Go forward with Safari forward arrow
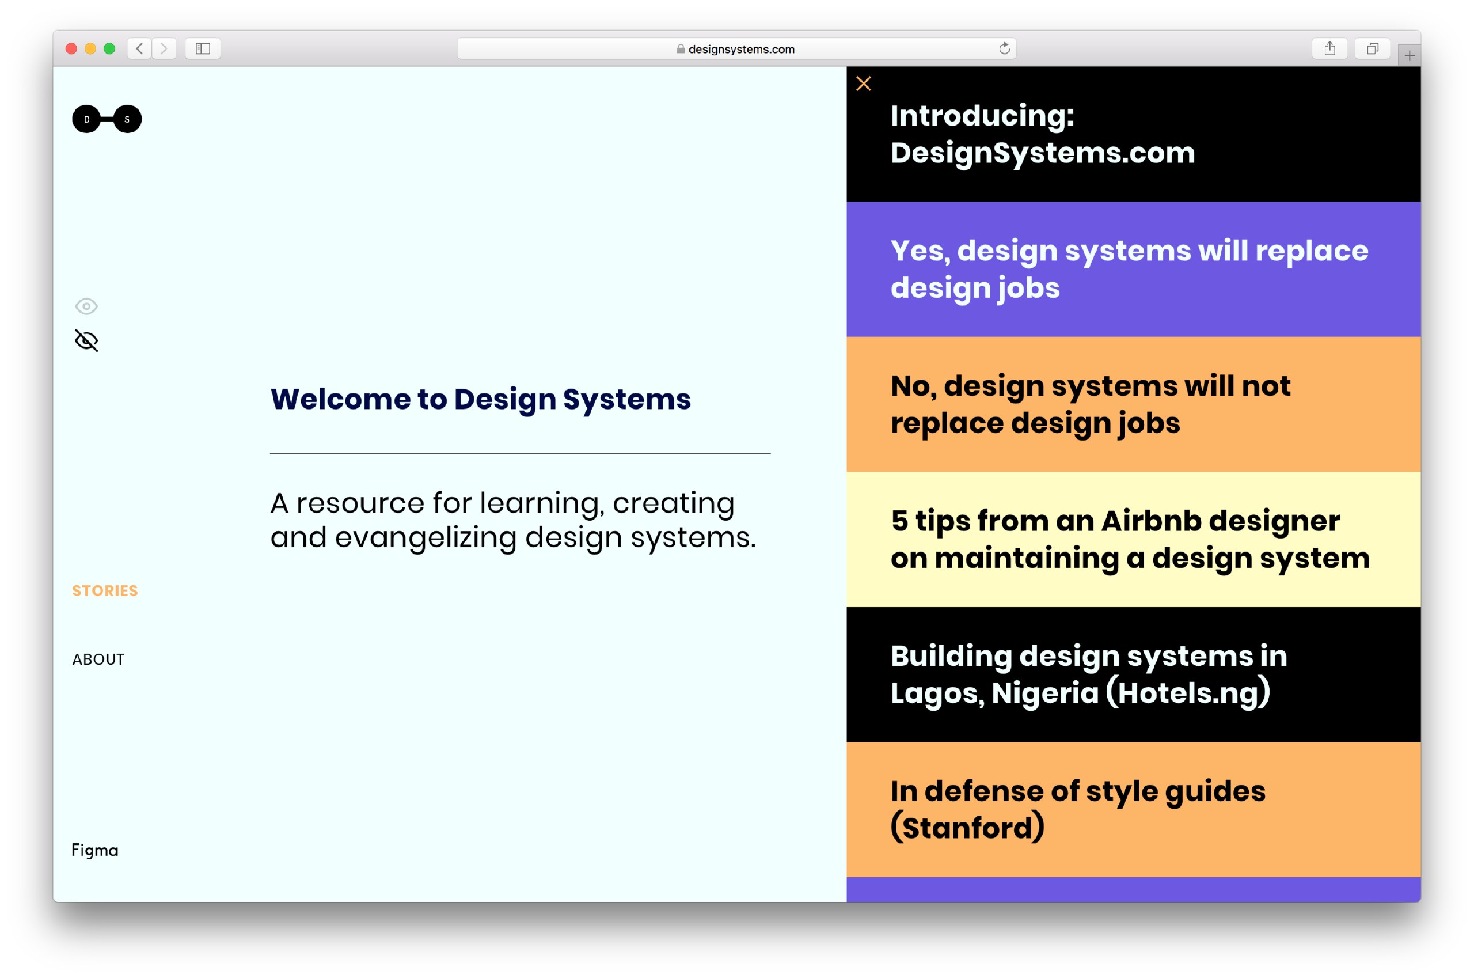The height and width of the screenshot is (978, 1474). click(164, 48)
